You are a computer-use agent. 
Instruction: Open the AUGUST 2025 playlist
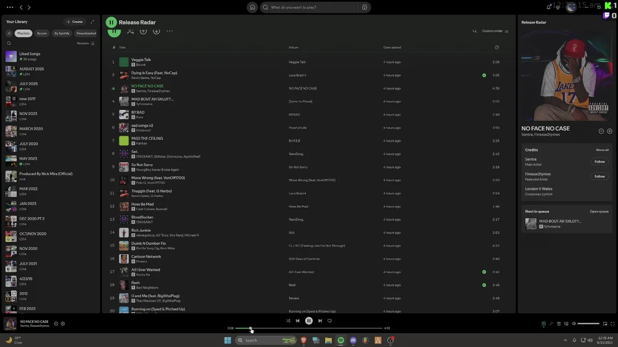point(51,71)
